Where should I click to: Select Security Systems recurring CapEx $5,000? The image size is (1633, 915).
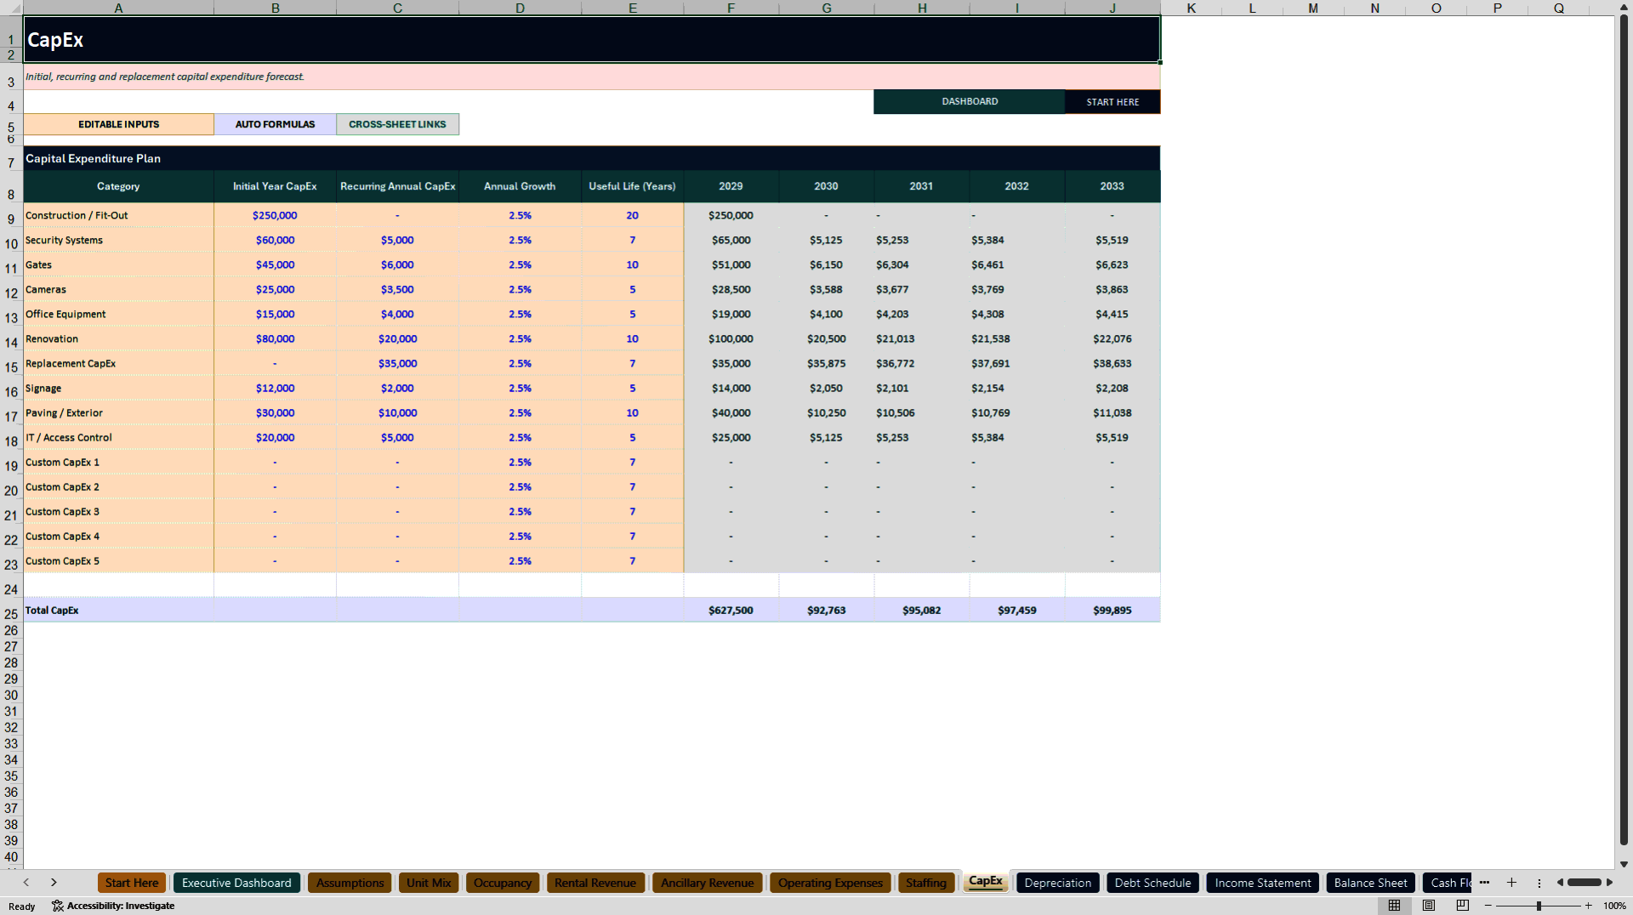pyautogui.click(x=397, y=240)
